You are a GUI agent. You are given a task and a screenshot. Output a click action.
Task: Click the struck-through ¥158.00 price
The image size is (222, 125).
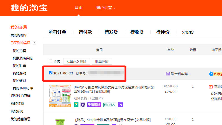171,86
